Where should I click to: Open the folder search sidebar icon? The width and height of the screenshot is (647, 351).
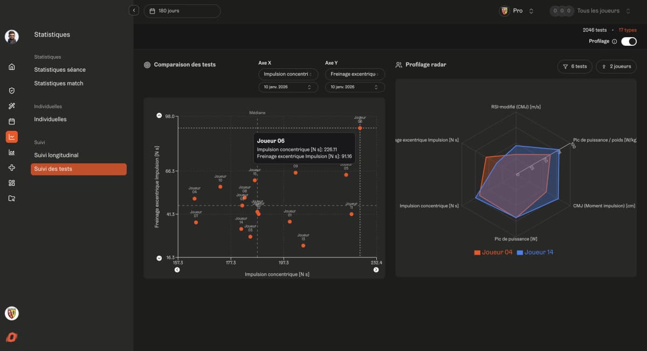point(12,198)
